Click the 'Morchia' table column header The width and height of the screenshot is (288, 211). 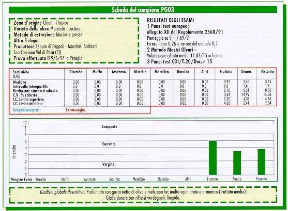tap(140, 72)
